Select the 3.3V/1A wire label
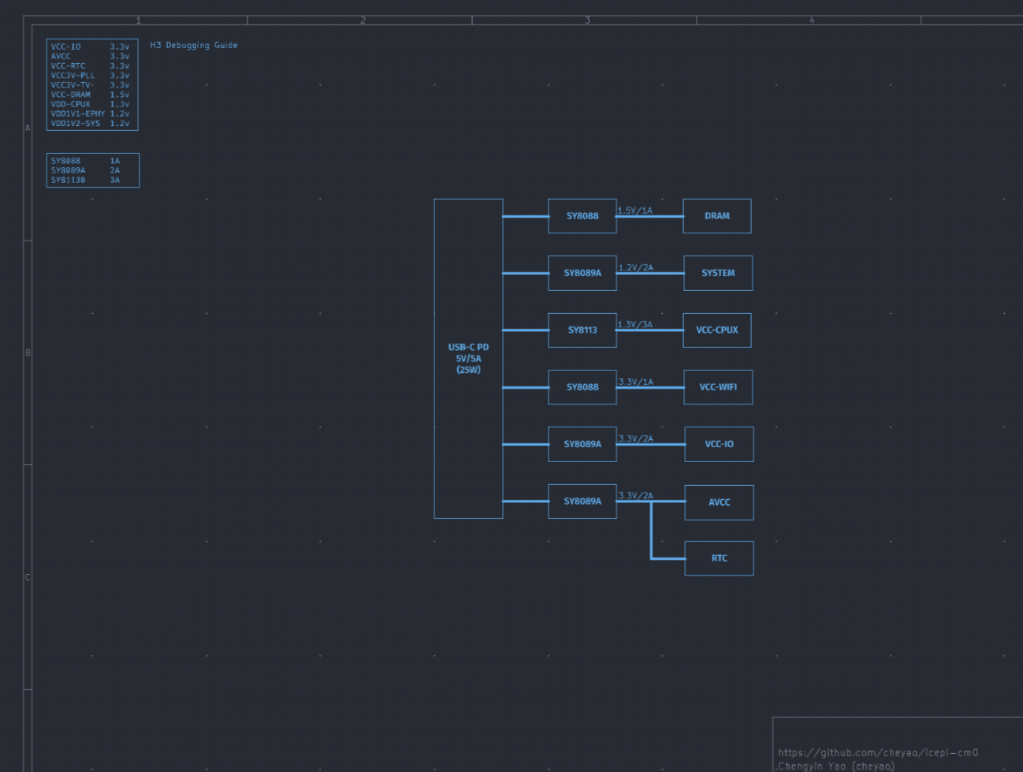The image size is (1023, 772). (635, 382)
